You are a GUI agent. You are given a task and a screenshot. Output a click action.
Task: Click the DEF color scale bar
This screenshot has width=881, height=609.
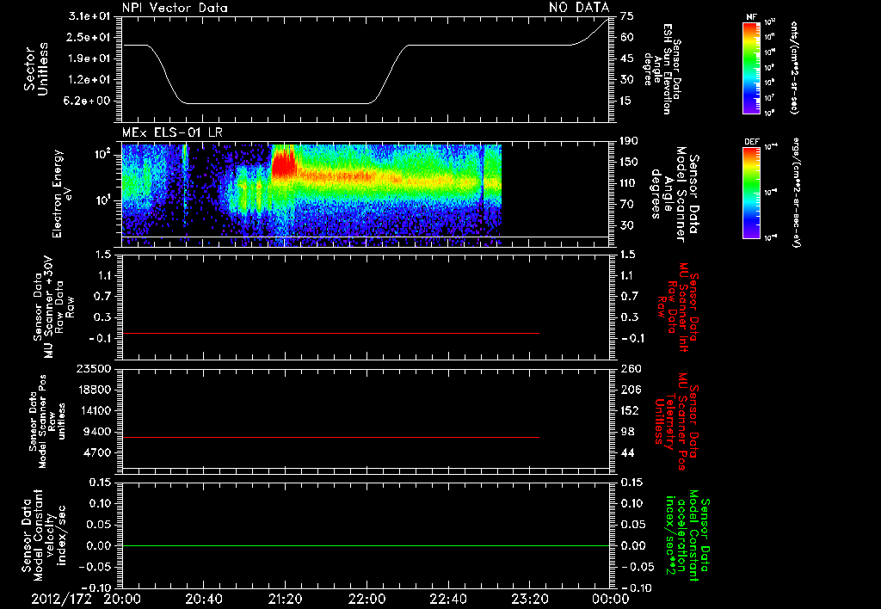(x=751, y=193)
